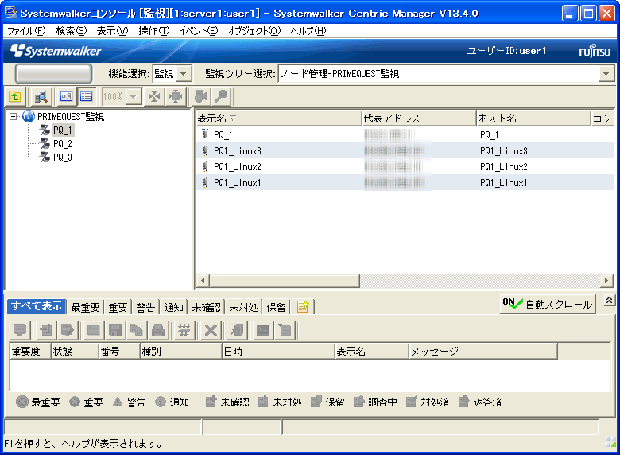The width and height of the screenshot is (620, 455).
Task: Sort list by 表示名 column header
Action: click(x=279, y=118)
